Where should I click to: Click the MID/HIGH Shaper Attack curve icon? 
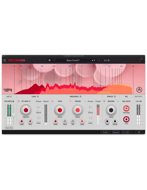90,107
